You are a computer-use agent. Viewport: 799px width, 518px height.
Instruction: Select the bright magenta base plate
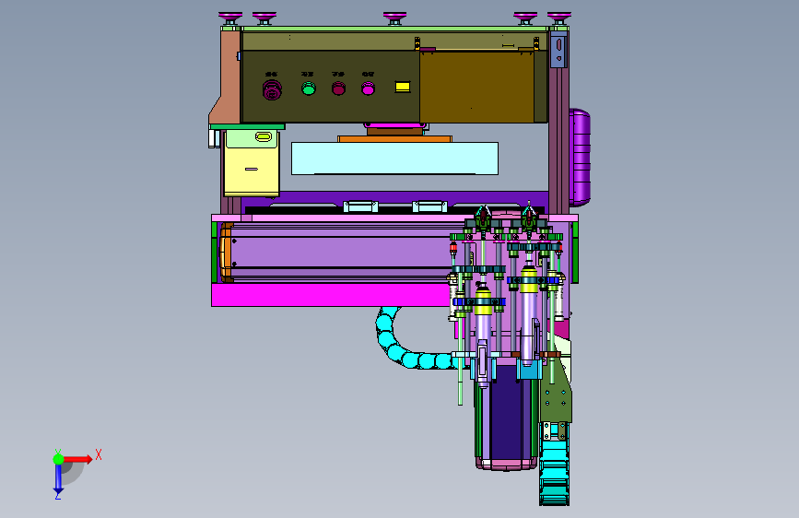[x=330, y=295]
